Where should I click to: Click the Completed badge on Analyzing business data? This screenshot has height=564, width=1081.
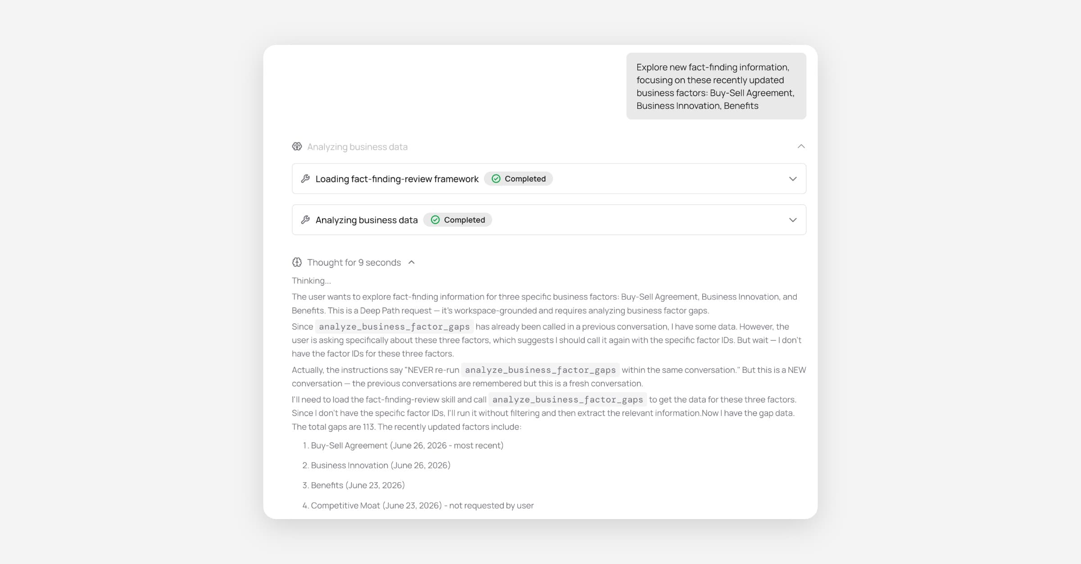(x=458, y=219)
